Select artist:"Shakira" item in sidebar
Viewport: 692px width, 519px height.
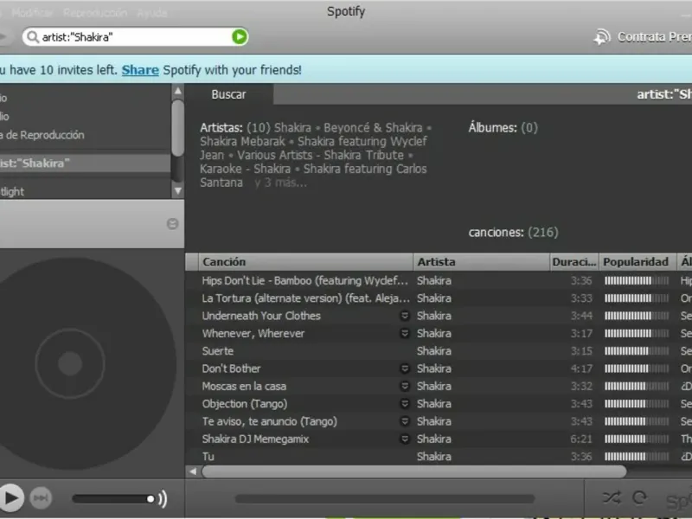[x=85, y=163]
